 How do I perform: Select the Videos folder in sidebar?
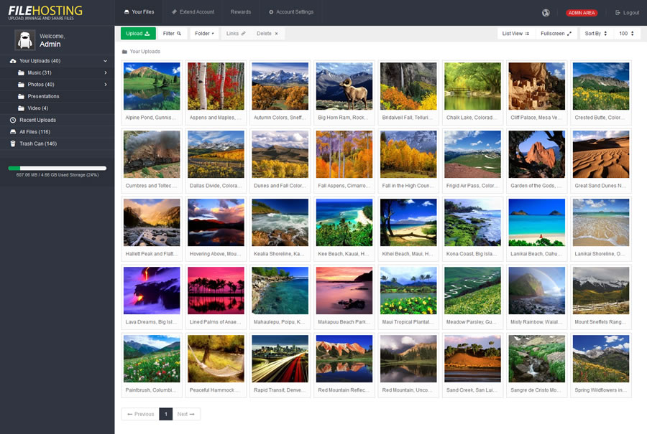(37, 108)
